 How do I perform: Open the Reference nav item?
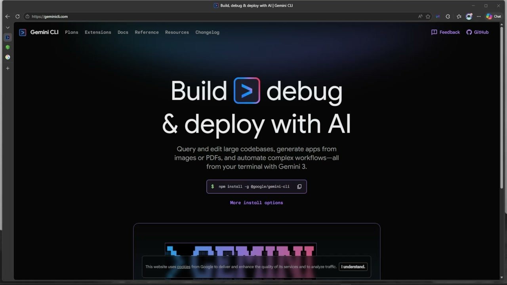[147, 32]
